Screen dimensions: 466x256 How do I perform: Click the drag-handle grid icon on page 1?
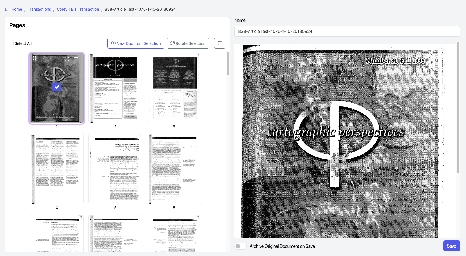point(35,59)
